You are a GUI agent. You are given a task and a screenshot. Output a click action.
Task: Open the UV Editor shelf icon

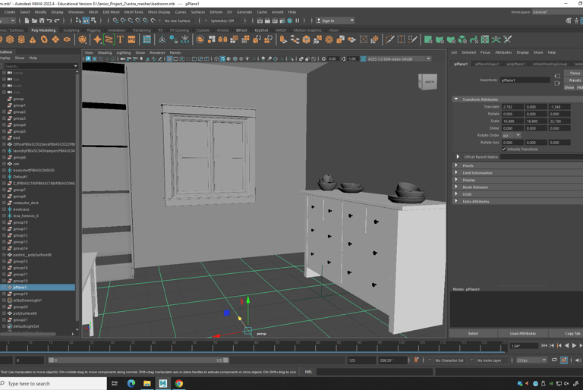click(485, 39)
